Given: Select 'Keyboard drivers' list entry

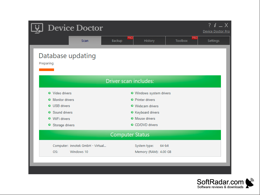Looking at the screenshot, I should pyautogui.click(x=147, y=112).
